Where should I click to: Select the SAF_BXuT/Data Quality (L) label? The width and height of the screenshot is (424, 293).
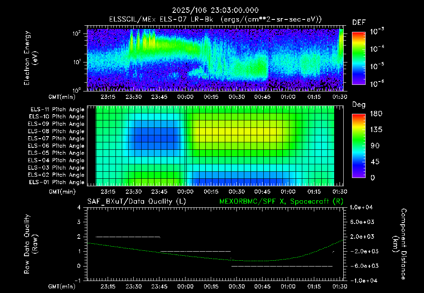tap(137, 202)
